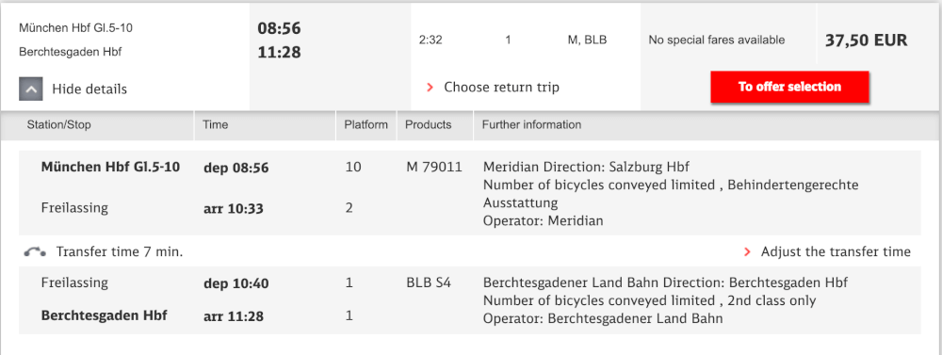The image size is (942, 355).
Task: Click the Hide details label
Action: click(x=89, y=89)
